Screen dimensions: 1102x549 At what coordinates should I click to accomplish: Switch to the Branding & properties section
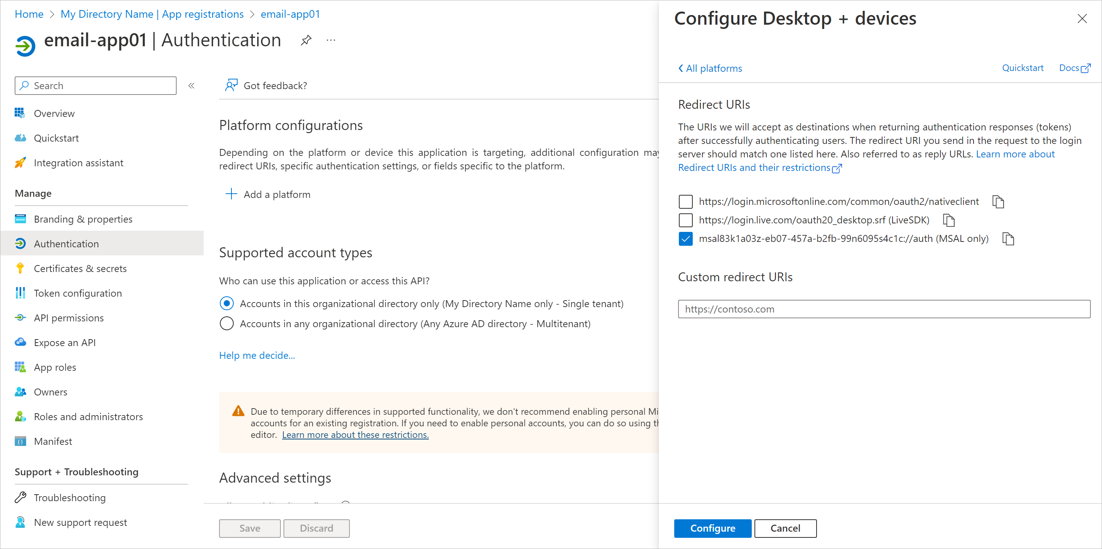pyautogui.click(x=83, y=219)
